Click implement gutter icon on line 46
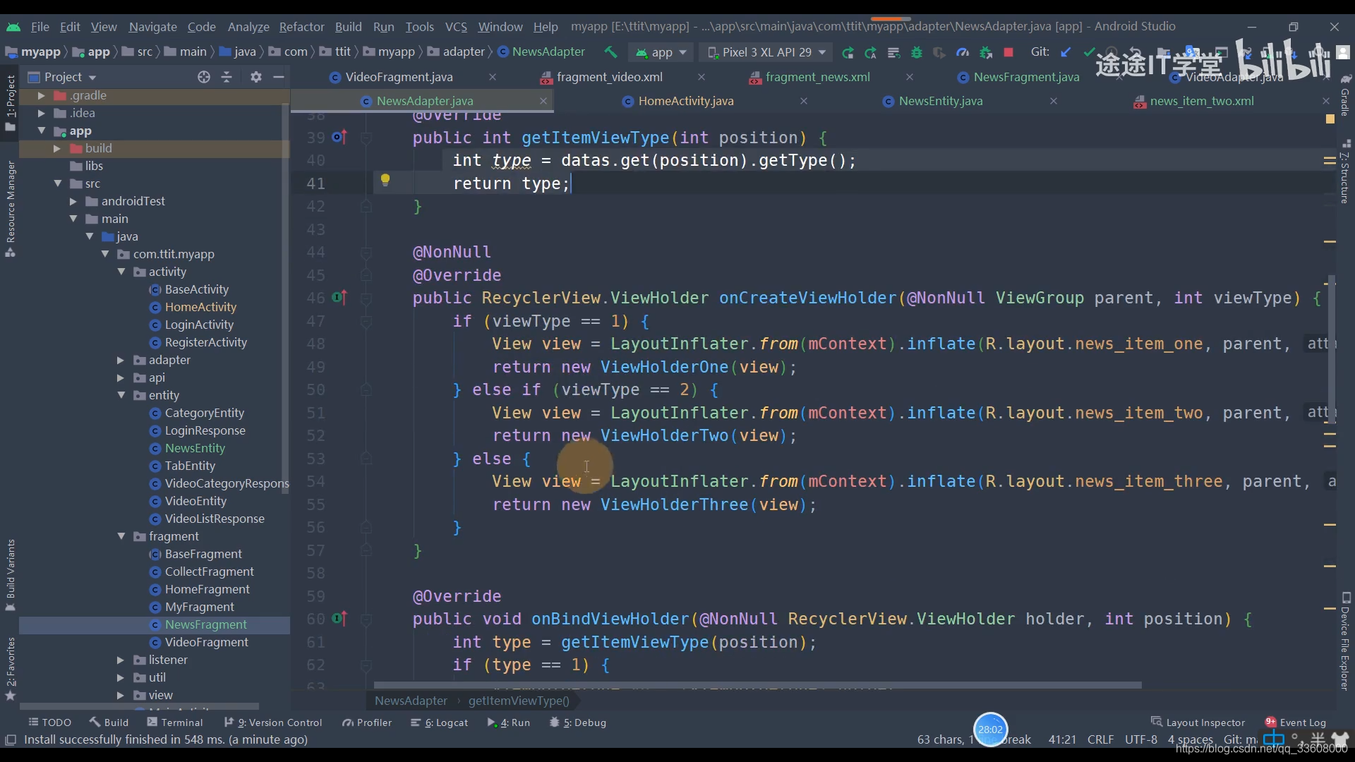The image size is (1355, 762). tap(339, 298)
